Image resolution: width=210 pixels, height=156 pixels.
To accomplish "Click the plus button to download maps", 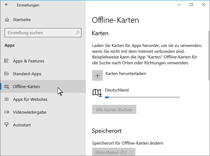I will point(97,75).
